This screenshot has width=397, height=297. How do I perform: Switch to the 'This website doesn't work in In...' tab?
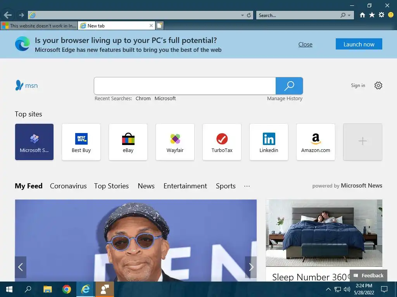click(x=39, y=26)
